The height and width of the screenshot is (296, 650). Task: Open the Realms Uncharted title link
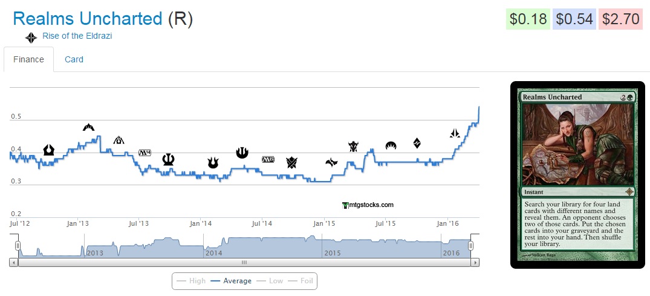coord(88,19)
